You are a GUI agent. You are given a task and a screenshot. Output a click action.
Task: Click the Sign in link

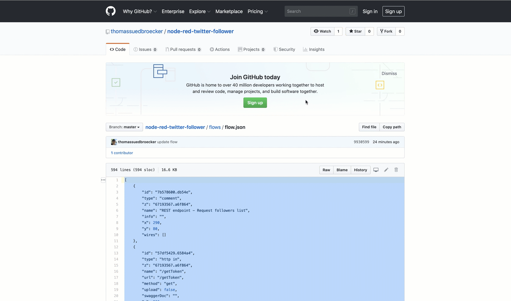370,11
